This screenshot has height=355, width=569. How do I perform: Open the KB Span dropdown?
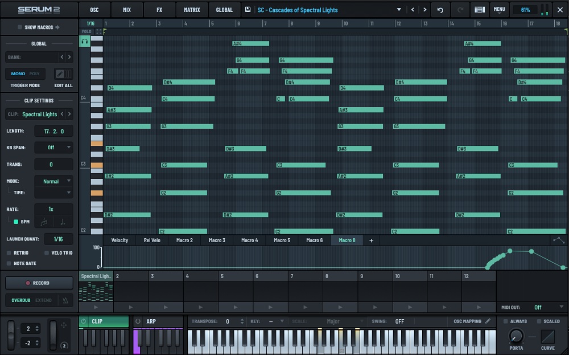[x=53, y=148]
